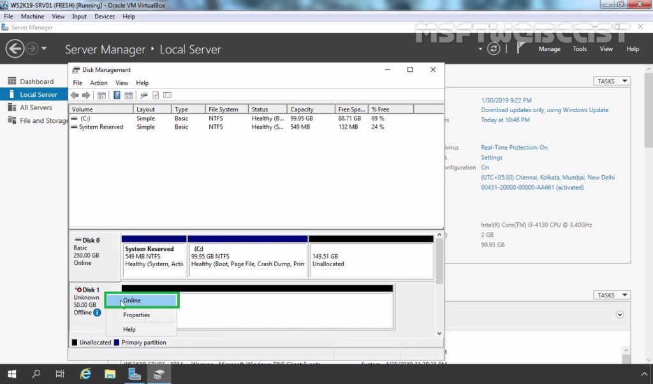Open File Explorer from the taskbar
The image size is (653, 384).
pyautogui.click(x=110, y=374)
